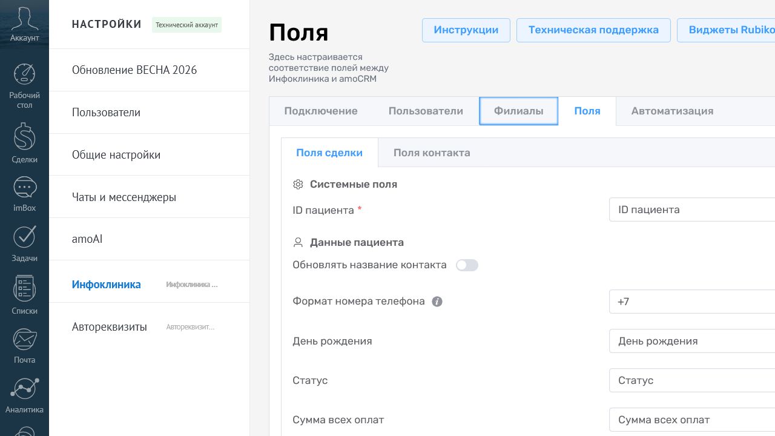Click Виджеты Rubikon button
This screenshot has width=775, height=436.
pos(726,30)
